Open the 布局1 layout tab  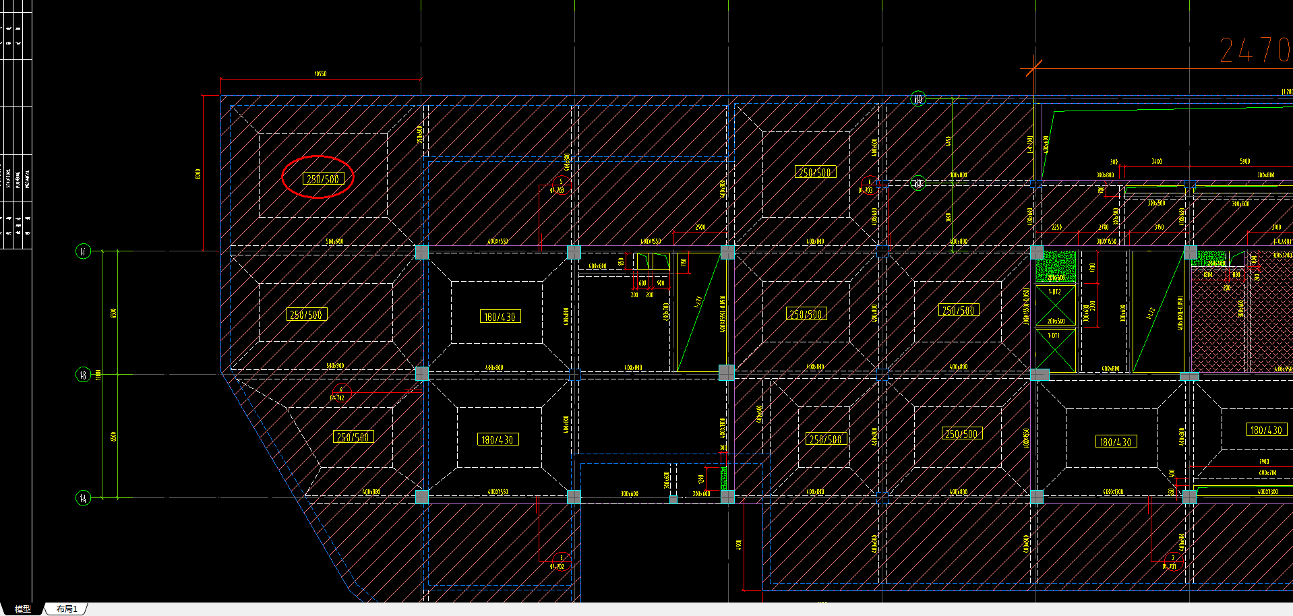(x=67, y=609)
